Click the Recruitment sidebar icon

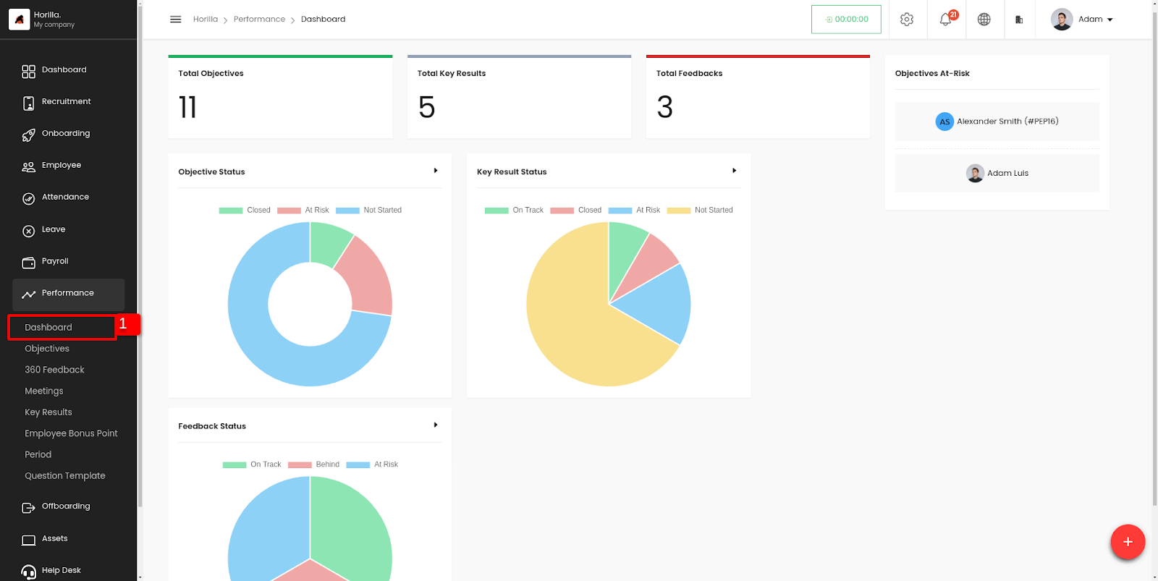coord(28,103)
